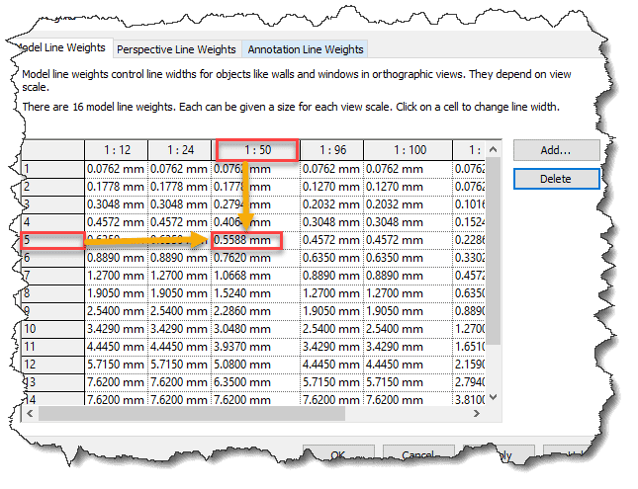Click row 1 cell under 1 : 12
This screenshot has width=638, height=489.
(x=117, y=169)
